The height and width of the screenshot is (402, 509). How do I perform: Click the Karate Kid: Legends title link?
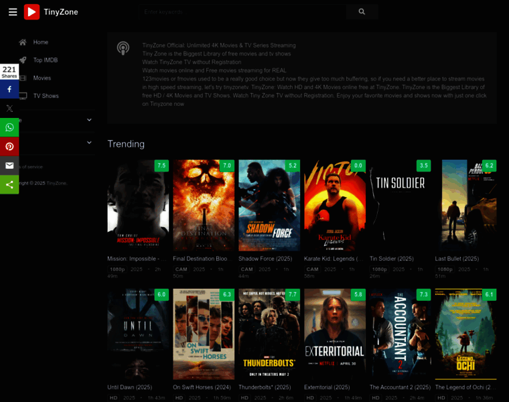[x=334, y=259]
